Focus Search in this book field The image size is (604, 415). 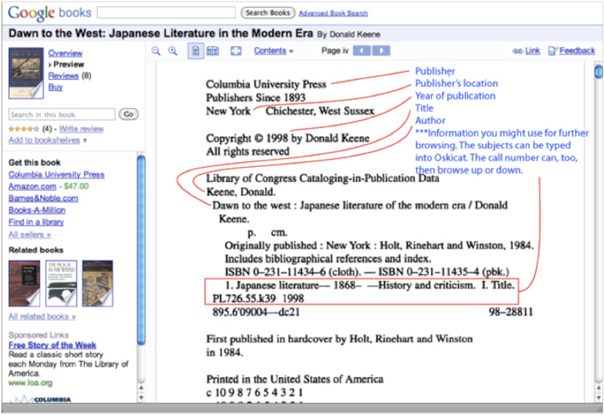62,114
